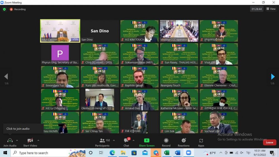Click the Join Audio headphone icon

click(10, 141)
